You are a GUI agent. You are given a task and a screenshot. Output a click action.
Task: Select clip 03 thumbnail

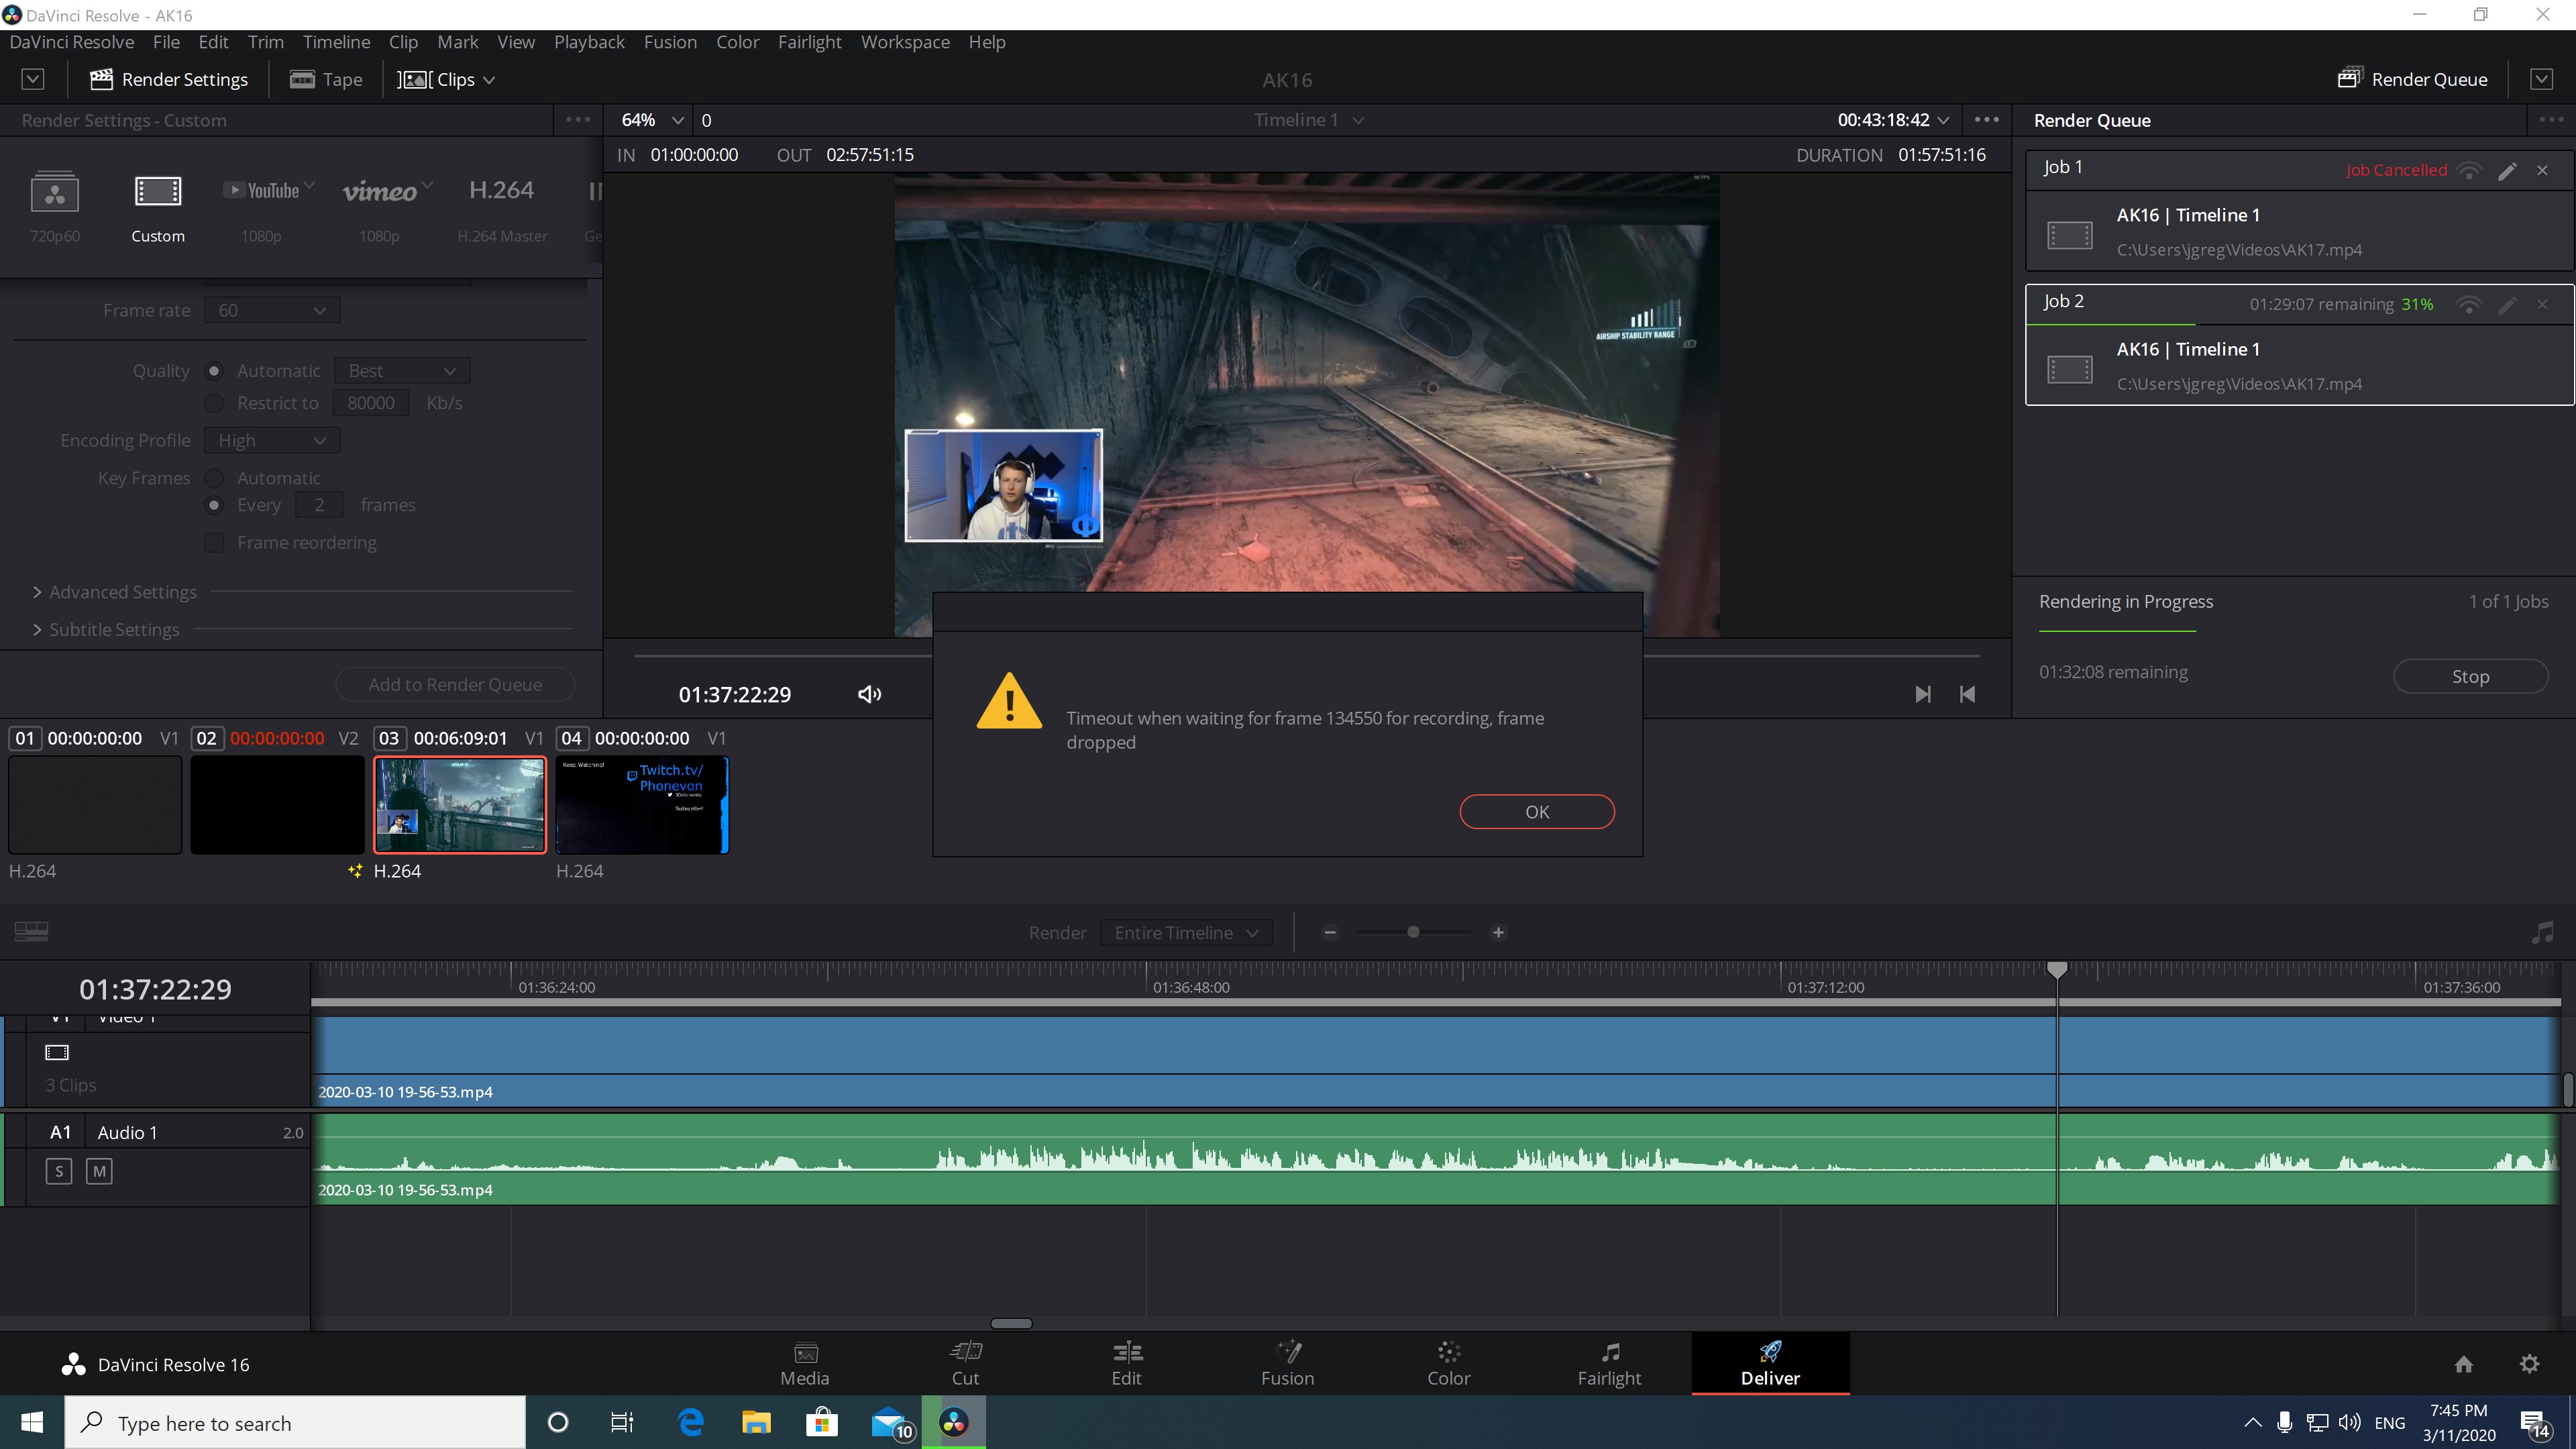[460, 805]
